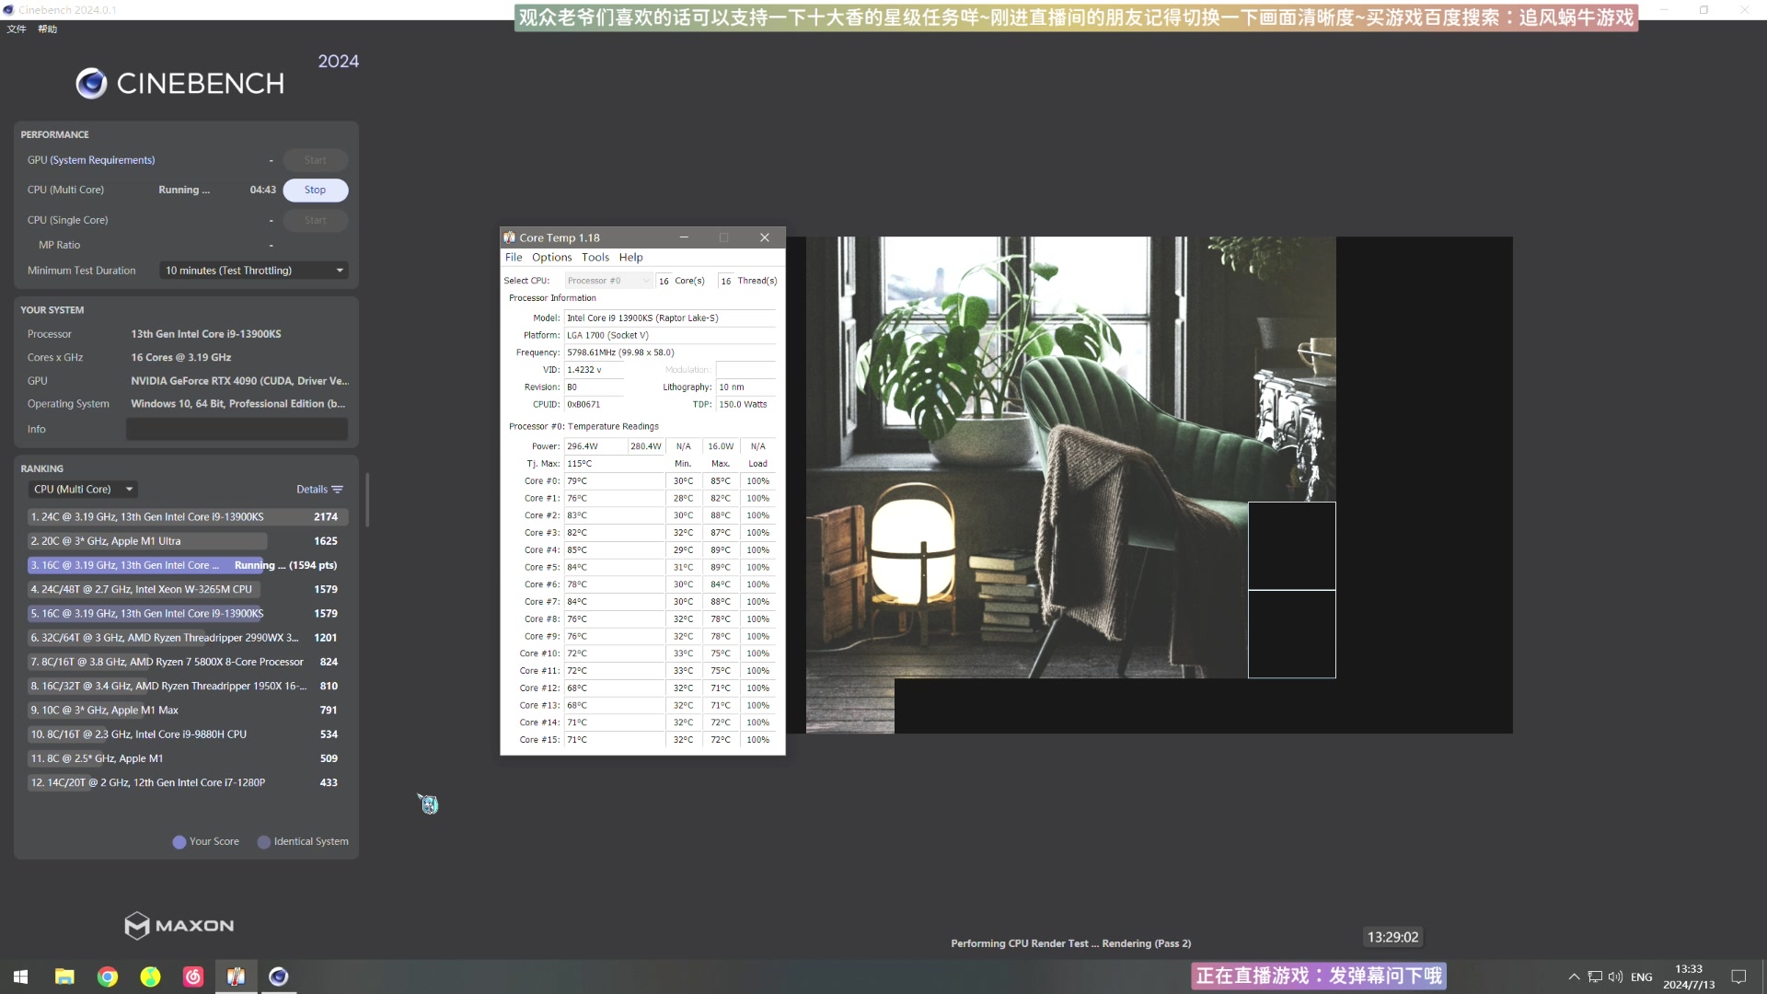The image size is (1767, 994).
Task: Open the CPU (Multi Core) ranking dropdown
Action: coord(85,490)
